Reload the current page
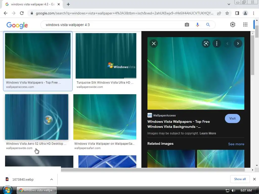 pos(22,13)
